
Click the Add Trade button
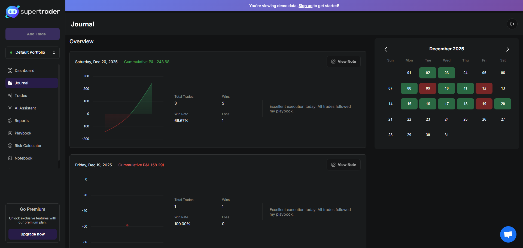point(32,34)
